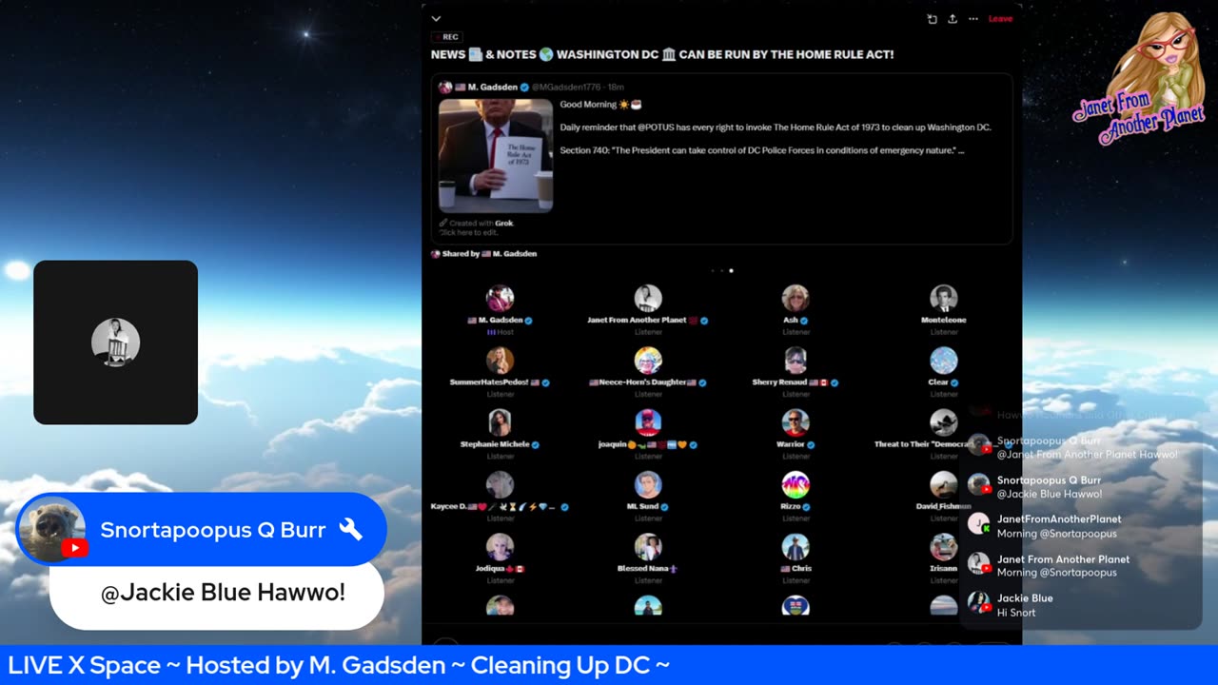The width and height of the screenshot is (1218, 685).
Task: Click the raccoon avatar in featured comment
Action: (x=53, y=529)
